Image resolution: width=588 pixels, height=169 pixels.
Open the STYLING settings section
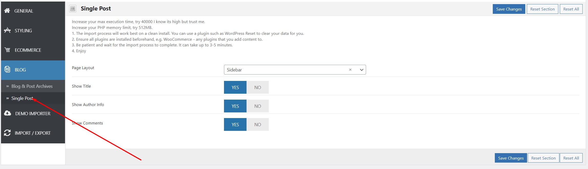point(33,30)
